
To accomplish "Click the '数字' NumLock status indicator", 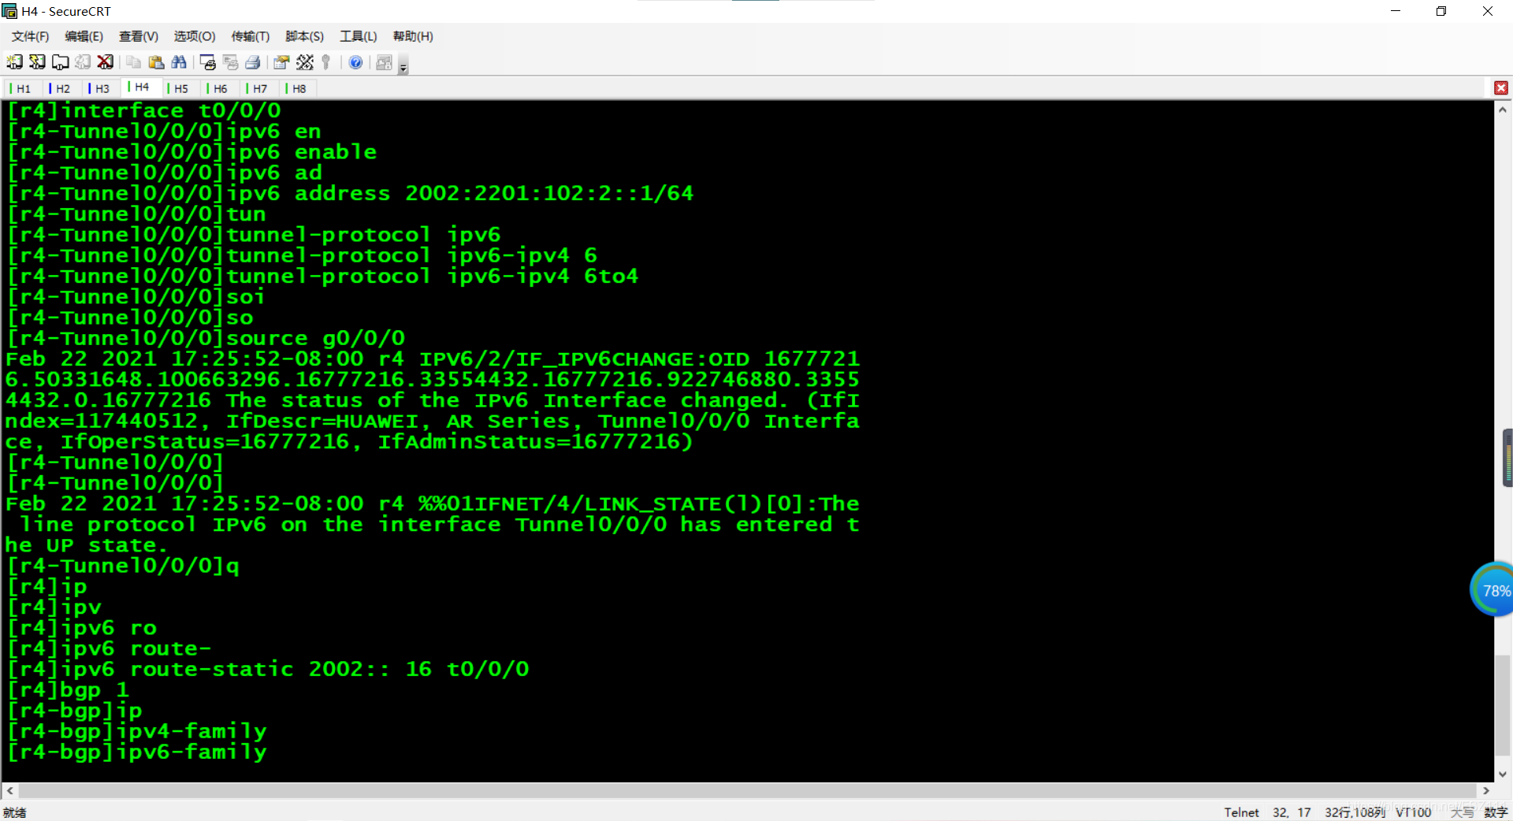I will (1496, 812).
